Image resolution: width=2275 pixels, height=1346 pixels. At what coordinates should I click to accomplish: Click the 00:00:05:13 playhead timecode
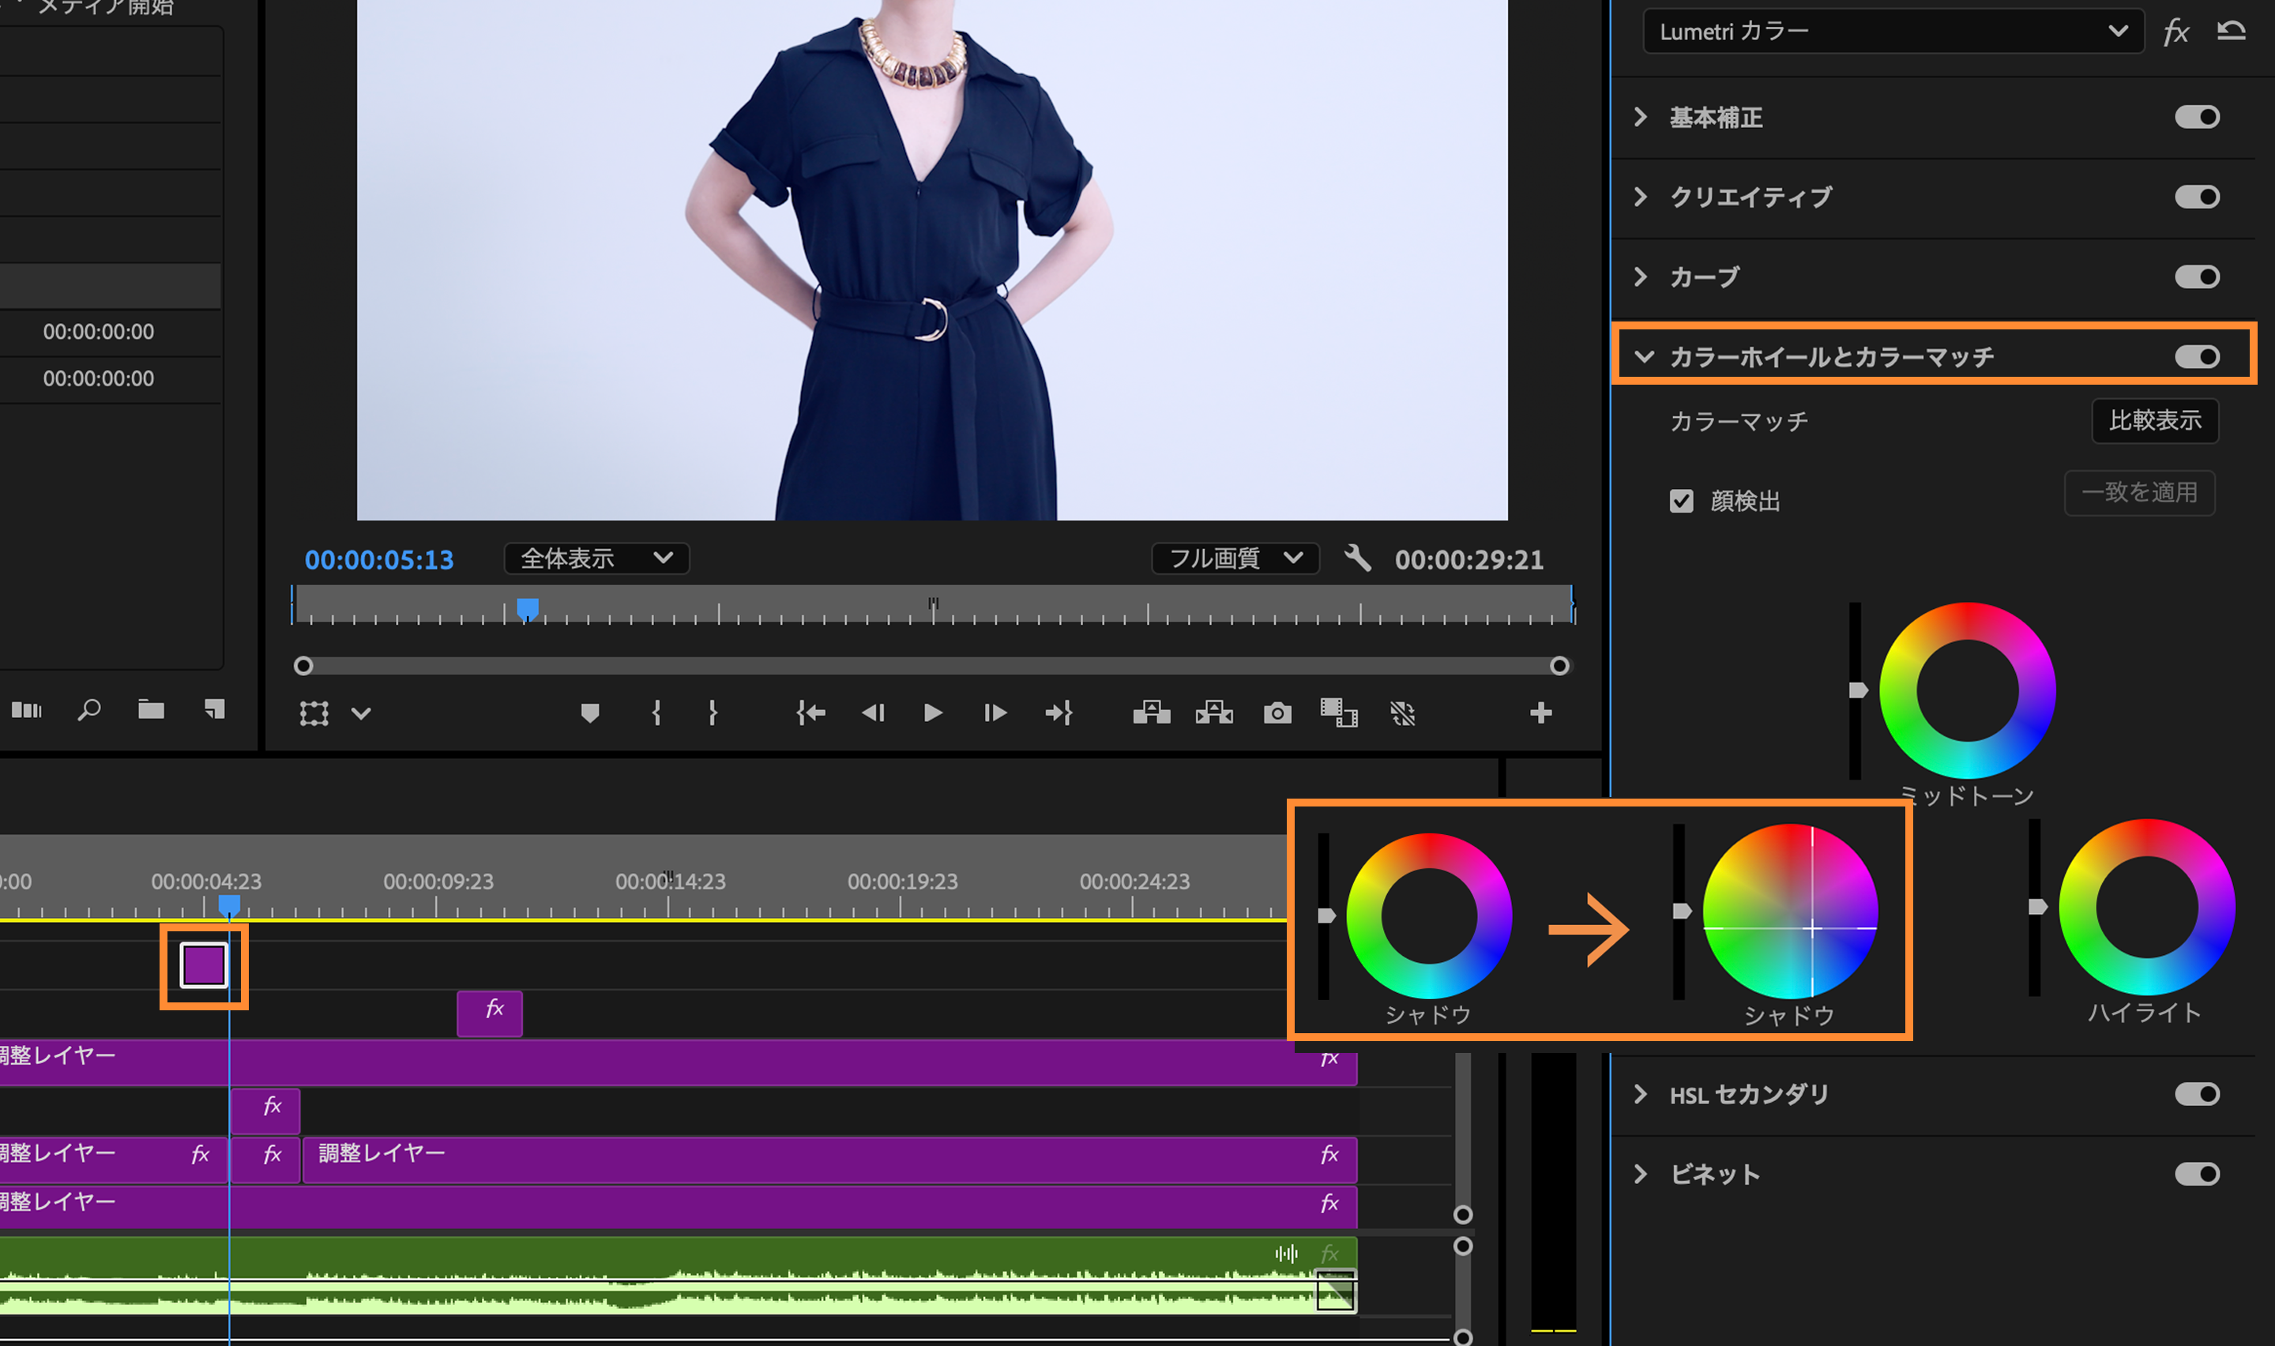pos(379,559)
